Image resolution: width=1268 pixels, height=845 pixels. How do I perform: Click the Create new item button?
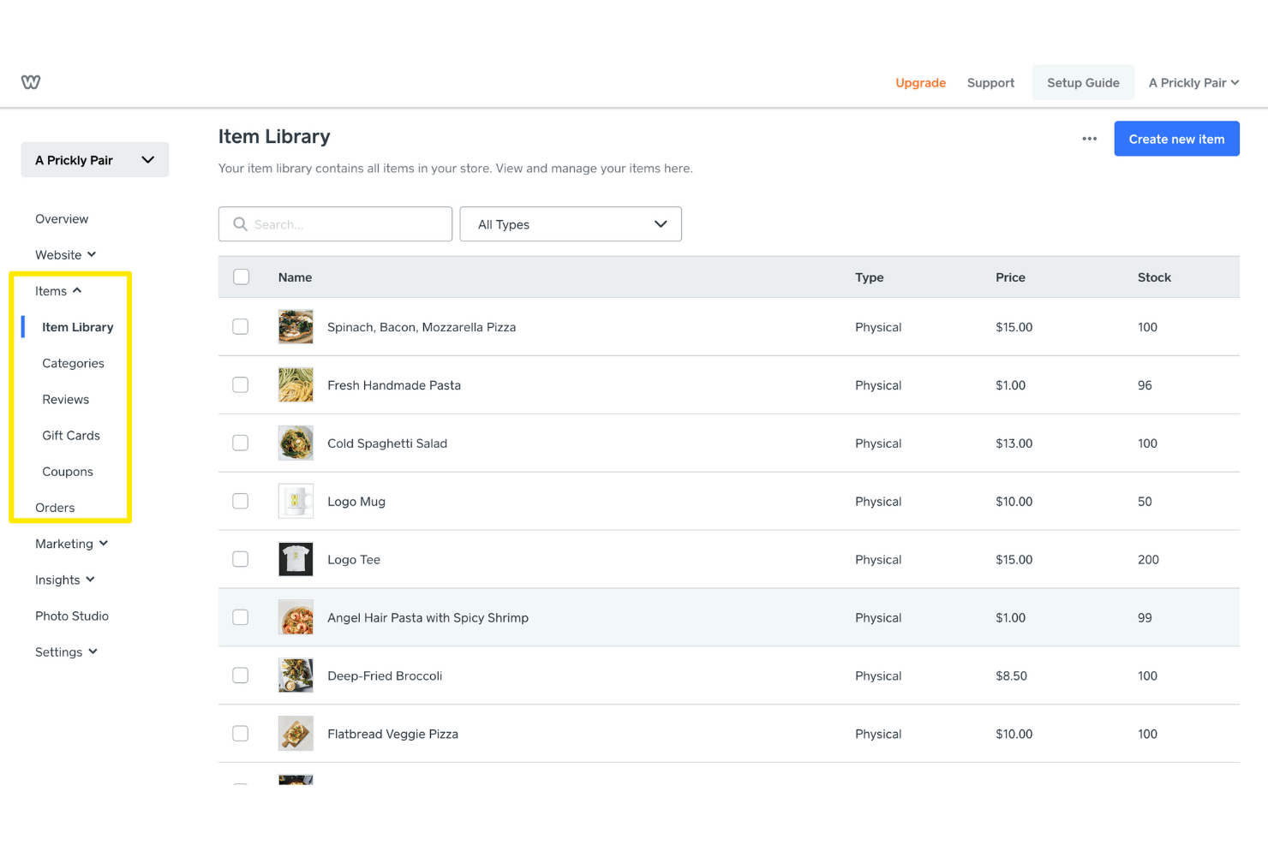(1176, 139)
